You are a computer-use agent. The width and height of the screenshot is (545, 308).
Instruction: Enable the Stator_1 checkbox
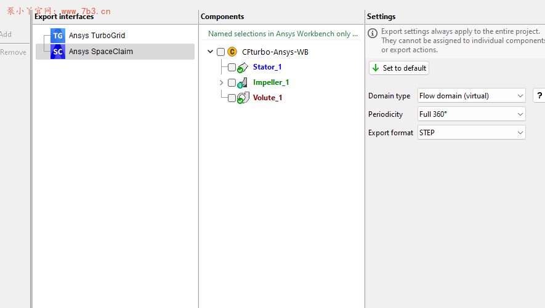[232, 67]
